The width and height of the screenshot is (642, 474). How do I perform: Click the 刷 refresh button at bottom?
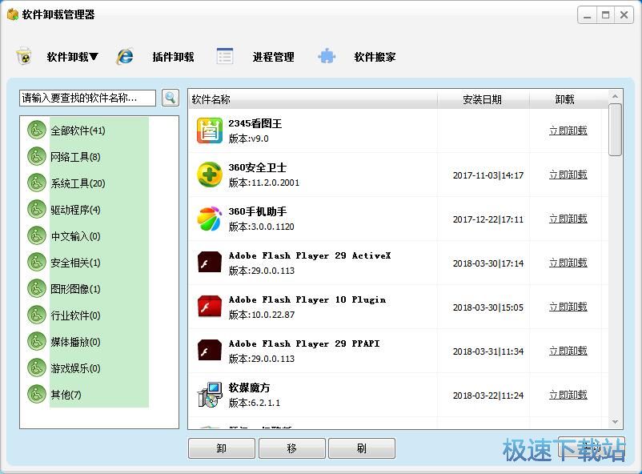coord(362,448)
